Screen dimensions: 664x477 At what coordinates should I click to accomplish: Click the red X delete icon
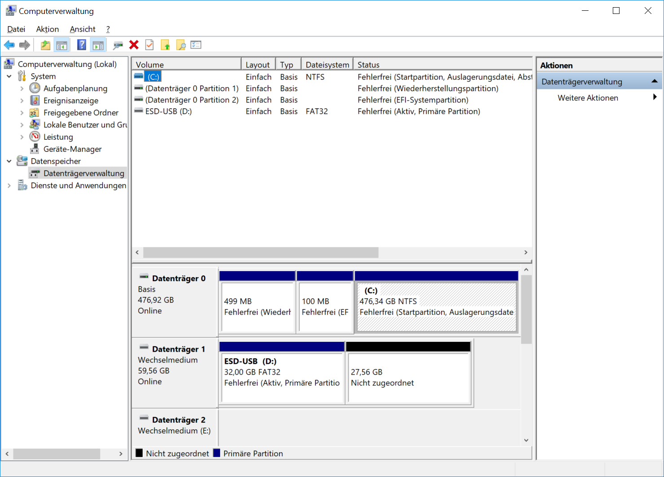(x=134, y=45)
